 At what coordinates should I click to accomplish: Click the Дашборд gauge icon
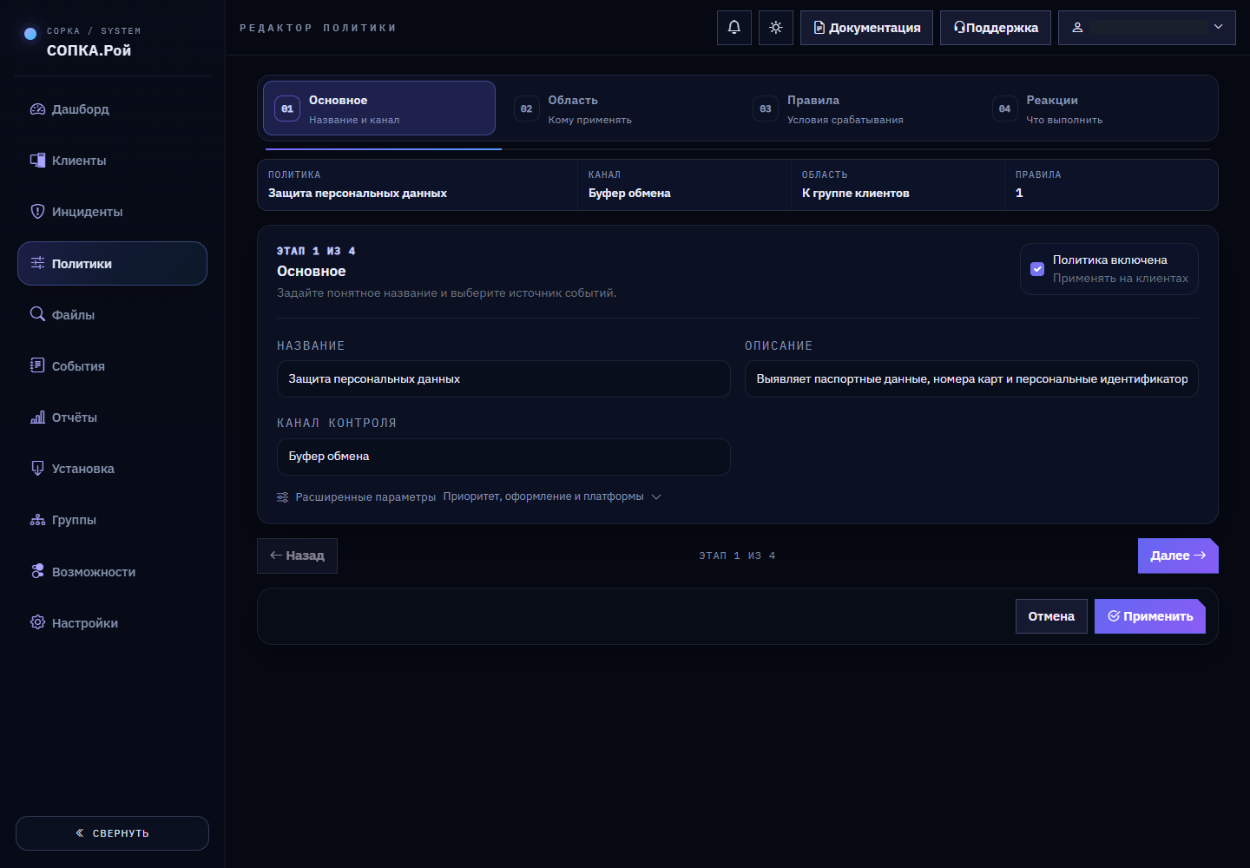[37, 109]
